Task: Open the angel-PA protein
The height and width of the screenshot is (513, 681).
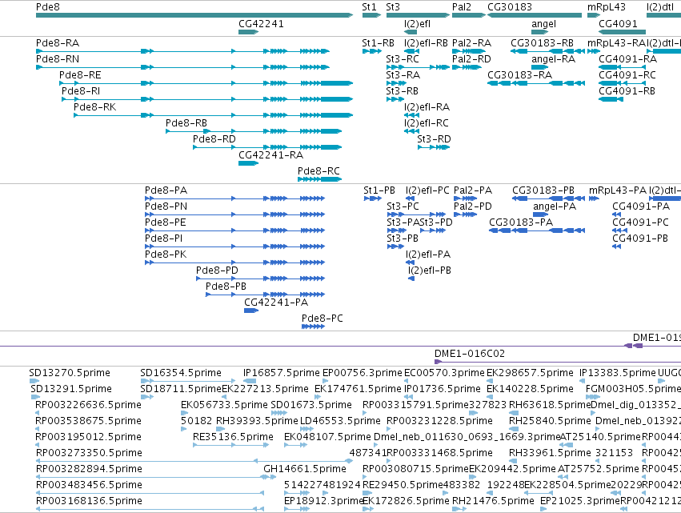Action: coord(540,214)
